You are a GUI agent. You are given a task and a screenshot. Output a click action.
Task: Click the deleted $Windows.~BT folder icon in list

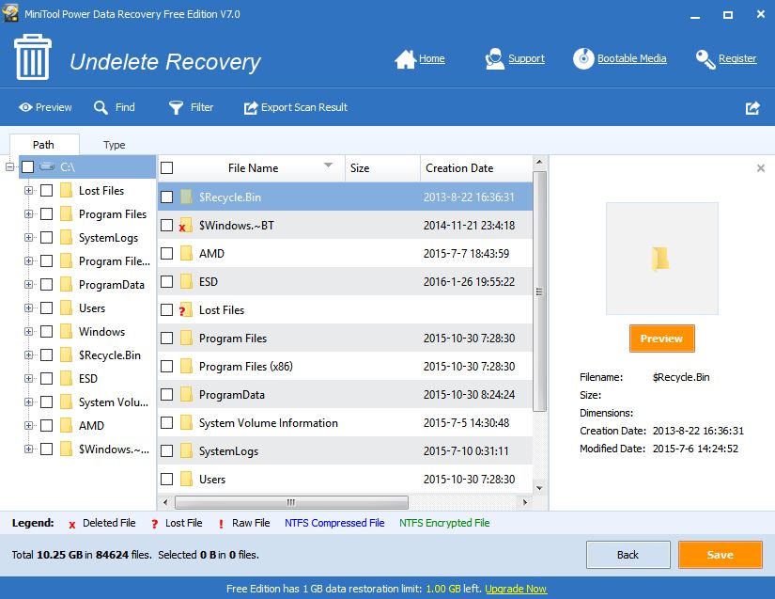tap(185, 225)
